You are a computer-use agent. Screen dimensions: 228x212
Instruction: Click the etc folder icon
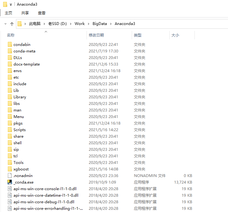[x=10, y=77]
